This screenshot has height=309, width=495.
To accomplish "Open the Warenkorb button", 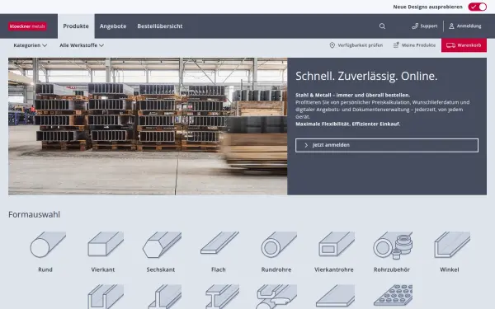I will coord(464,45).
